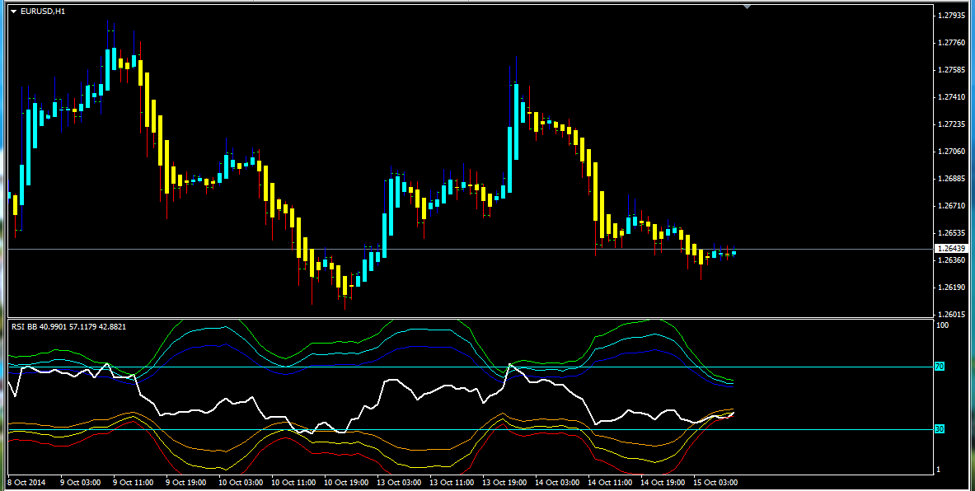Select the current bid price tag 1.26439
The image size is (975, 491).
(951, 249)
